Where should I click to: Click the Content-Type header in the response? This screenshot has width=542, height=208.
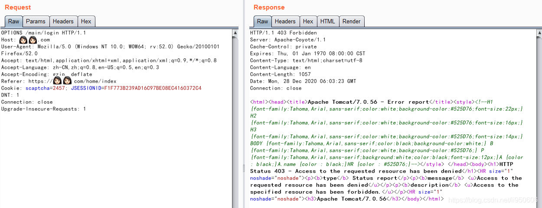[x=306, y=61]
